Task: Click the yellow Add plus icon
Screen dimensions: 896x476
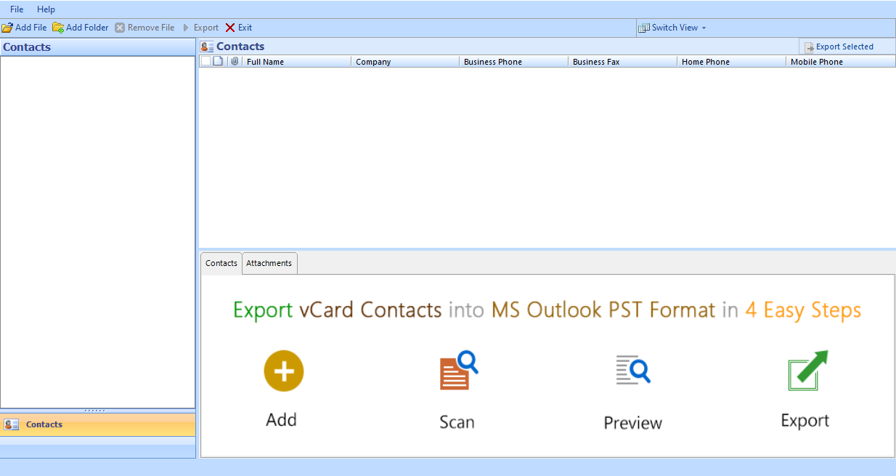Action: 283,371
